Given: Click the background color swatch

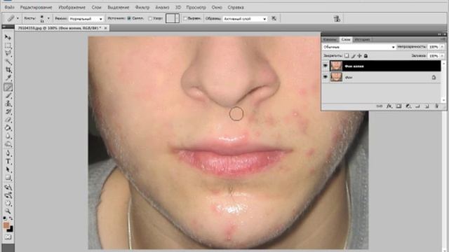Looking at the screenshot, I should 11,229.
